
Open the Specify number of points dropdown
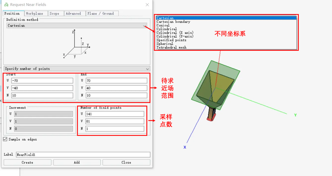coord(77,69)
